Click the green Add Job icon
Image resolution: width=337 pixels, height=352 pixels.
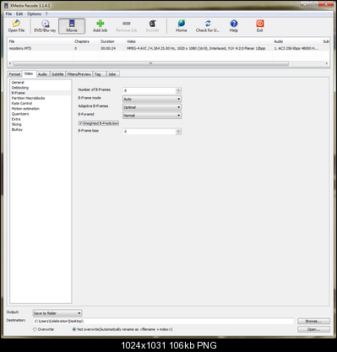(x=100, y=26)
